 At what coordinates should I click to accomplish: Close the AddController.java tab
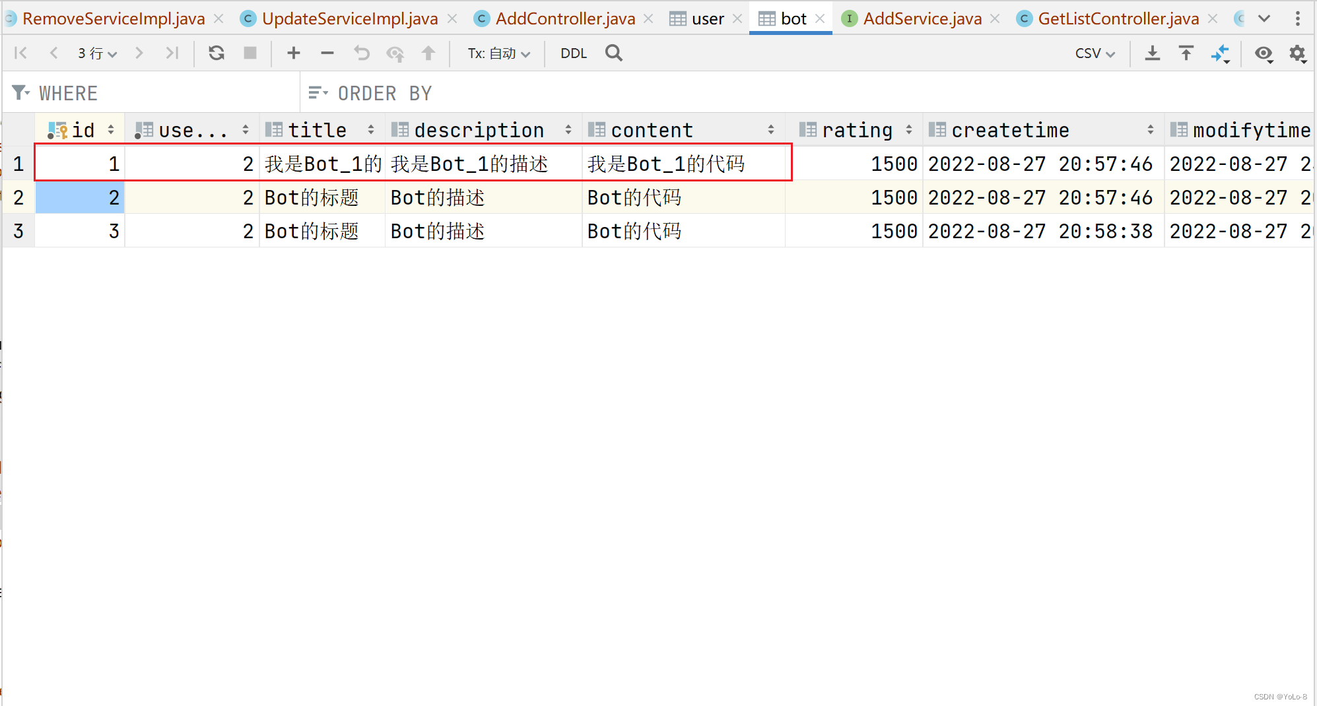(x=648, y=18)
